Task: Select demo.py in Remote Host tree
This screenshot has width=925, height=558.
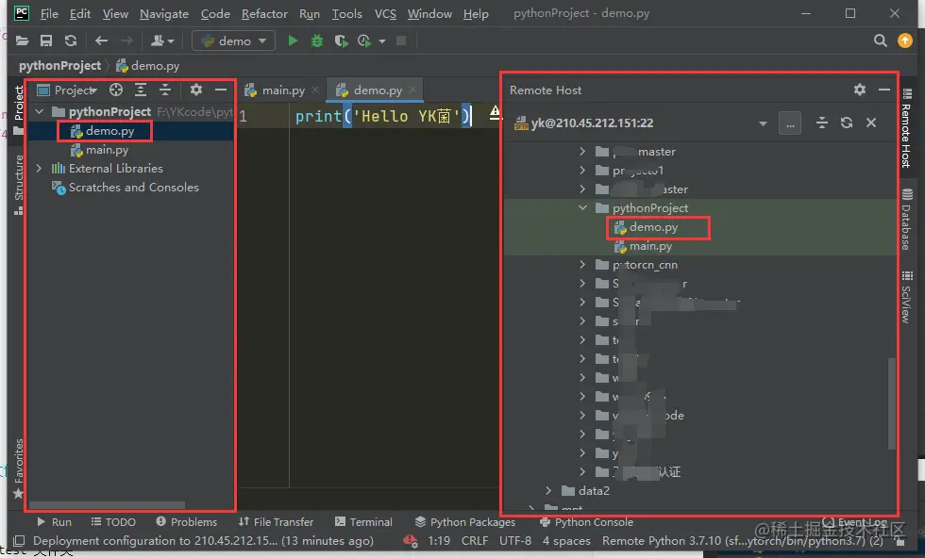Action: tap(653, 227)
